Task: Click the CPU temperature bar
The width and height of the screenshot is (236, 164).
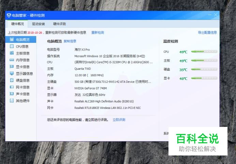Action: pyautogui.click(x=204, y=52)
